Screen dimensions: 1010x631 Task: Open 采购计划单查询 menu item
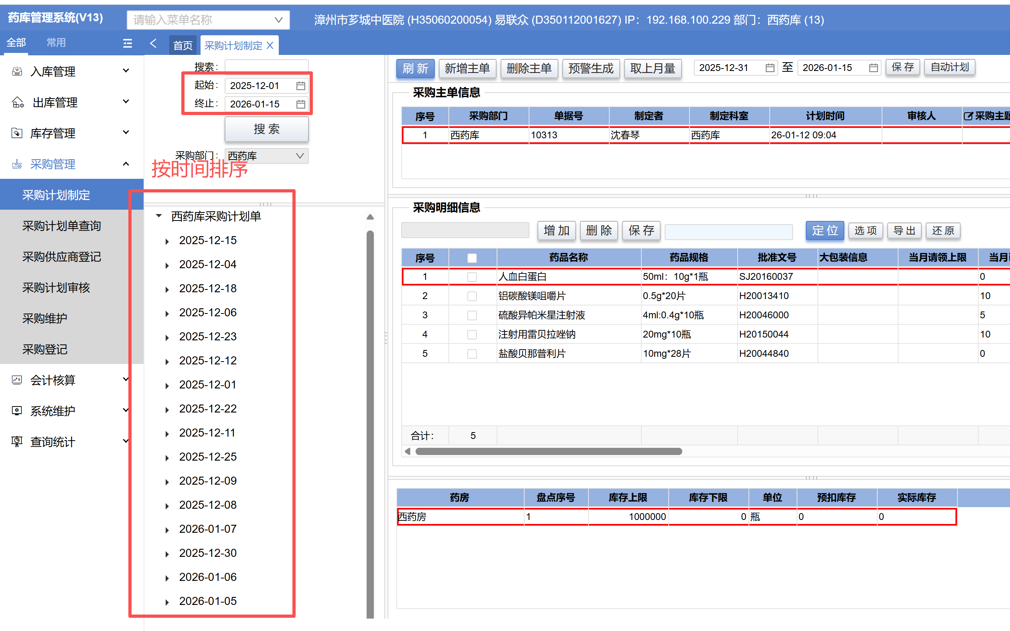click(x=61, y=226)
